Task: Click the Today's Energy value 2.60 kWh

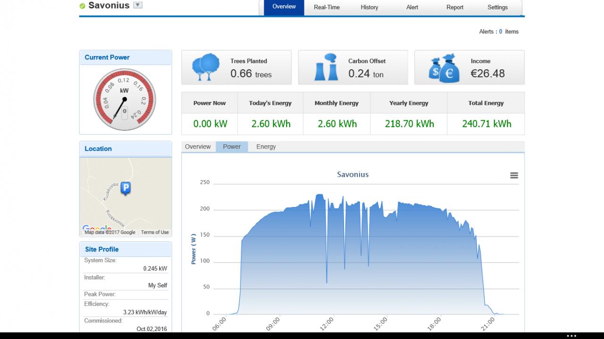Action: (271, 124)
